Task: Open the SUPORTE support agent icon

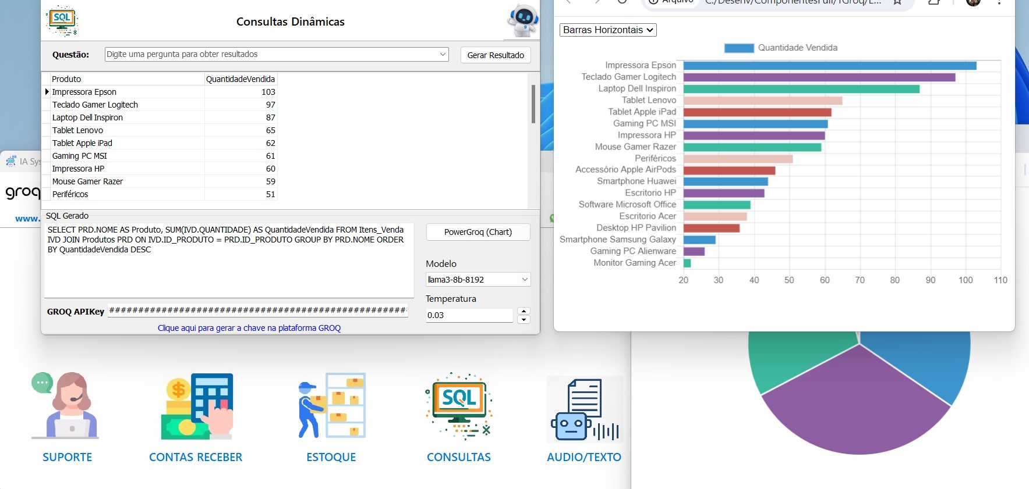Action: 65,405
